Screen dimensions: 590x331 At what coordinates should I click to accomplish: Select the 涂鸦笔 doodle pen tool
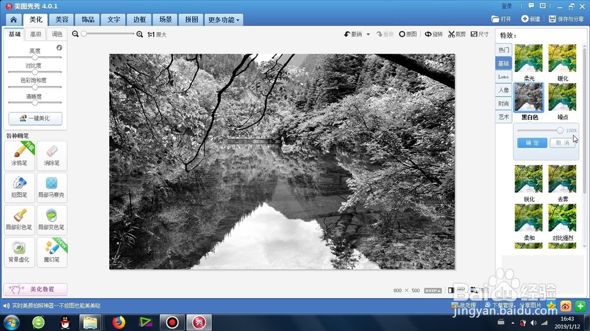coord(19,155)
